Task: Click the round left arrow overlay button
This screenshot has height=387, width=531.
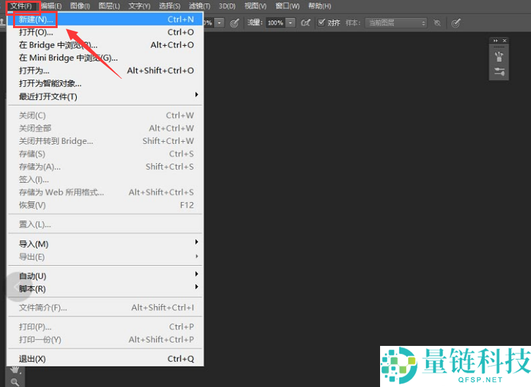Action: pyautogui.click(x=16, y=287)
